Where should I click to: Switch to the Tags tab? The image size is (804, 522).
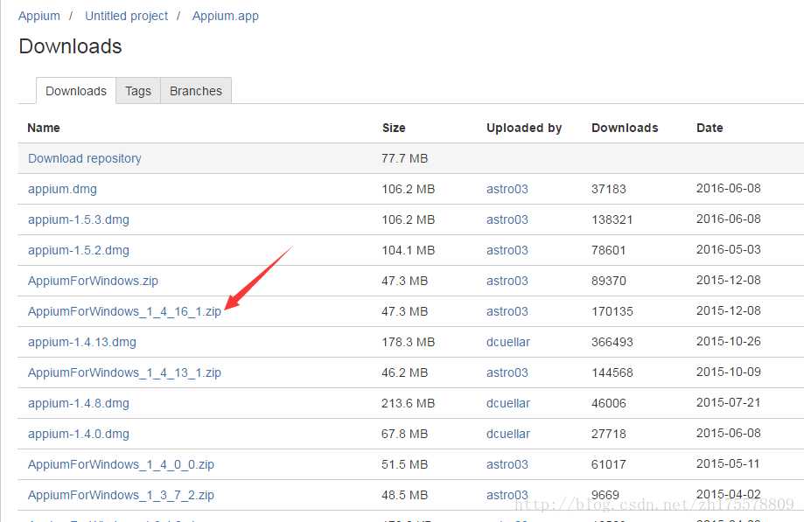pyautogui.click(x=138, y=91)
